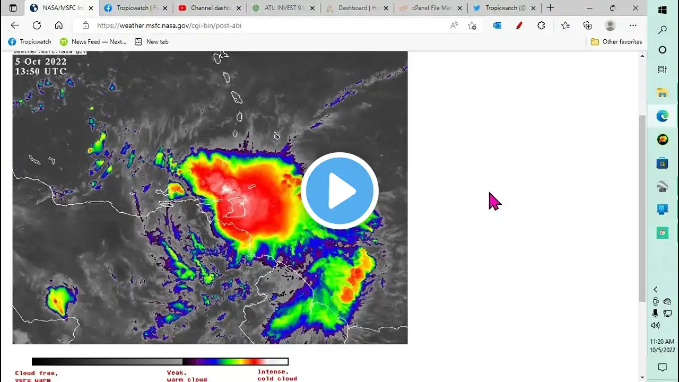Refresh the current page
The image size is (679, 382).
pyautogui.click(x=37, y=25)
